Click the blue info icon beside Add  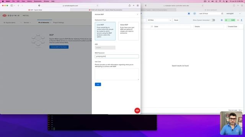tap(222, 20)
